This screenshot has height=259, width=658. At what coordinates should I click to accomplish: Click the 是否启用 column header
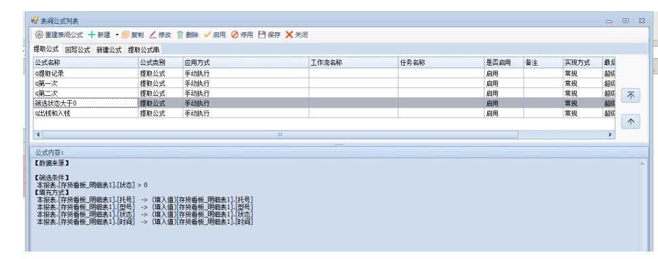click(x=504, y=63)
